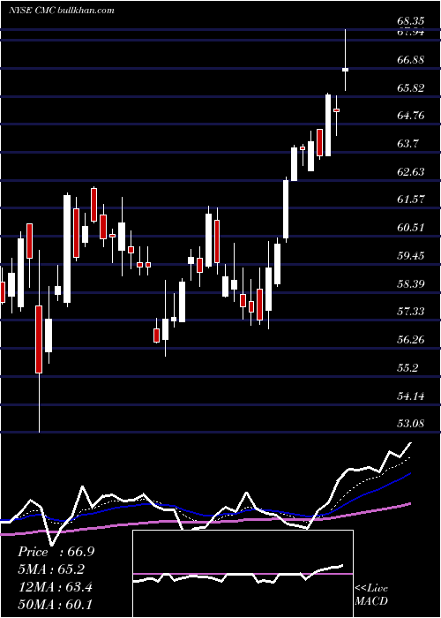Screen dimensions: 441x618
Task: Click the '50MA : 60.1' readout
Action: [x=55, y=604]
